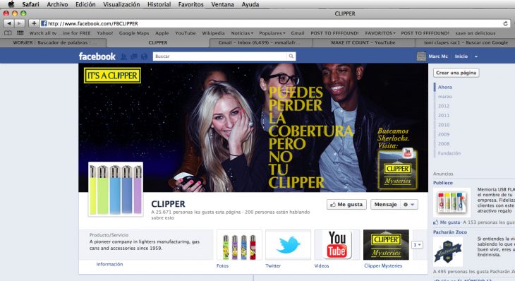The width and height of the screenshot is (515, 281).
Task: Open the YouTube Videos app icon
Action: pos(337,245)
